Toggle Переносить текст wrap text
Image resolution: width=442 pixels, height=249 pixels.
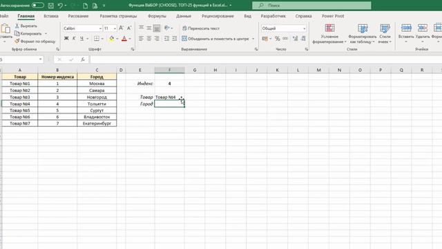(x=201, y=28)
